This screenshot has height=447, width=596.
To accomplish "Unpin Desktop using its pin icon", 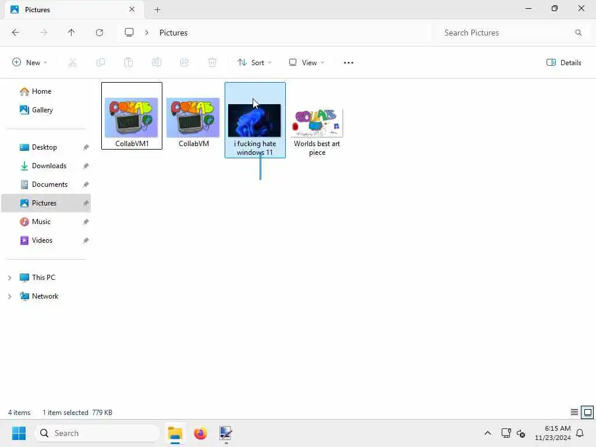I will 86,147.
